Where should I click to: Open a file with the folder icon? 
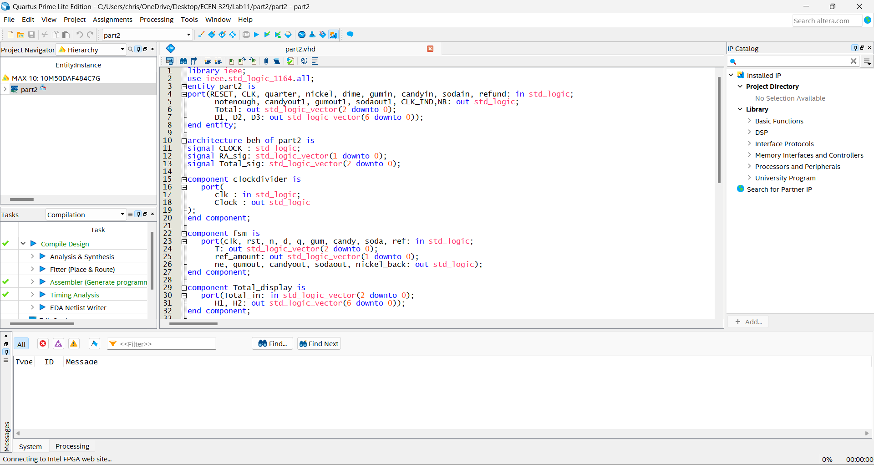(20, 35)
